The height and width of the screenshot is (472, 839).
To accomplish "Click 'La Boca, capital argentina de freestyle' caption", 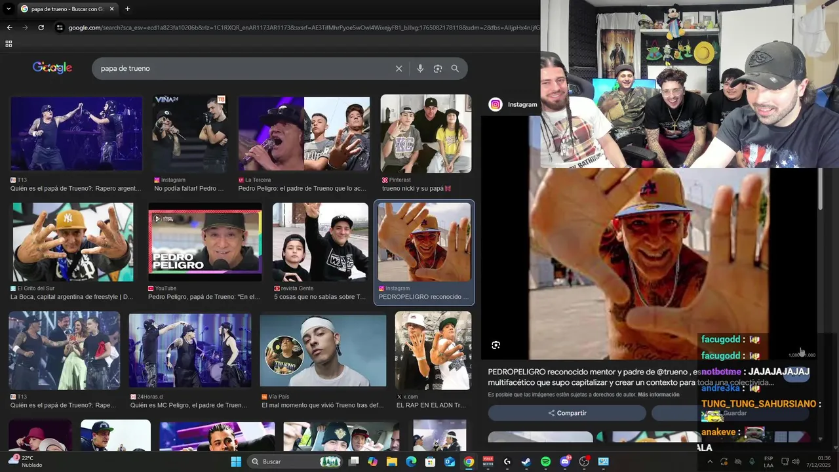I will (71, 297).
